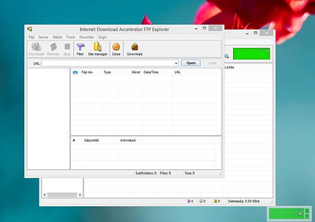315x222 pixels.
Task: Maximize the background main window
Action: click(x=256, y=33)
